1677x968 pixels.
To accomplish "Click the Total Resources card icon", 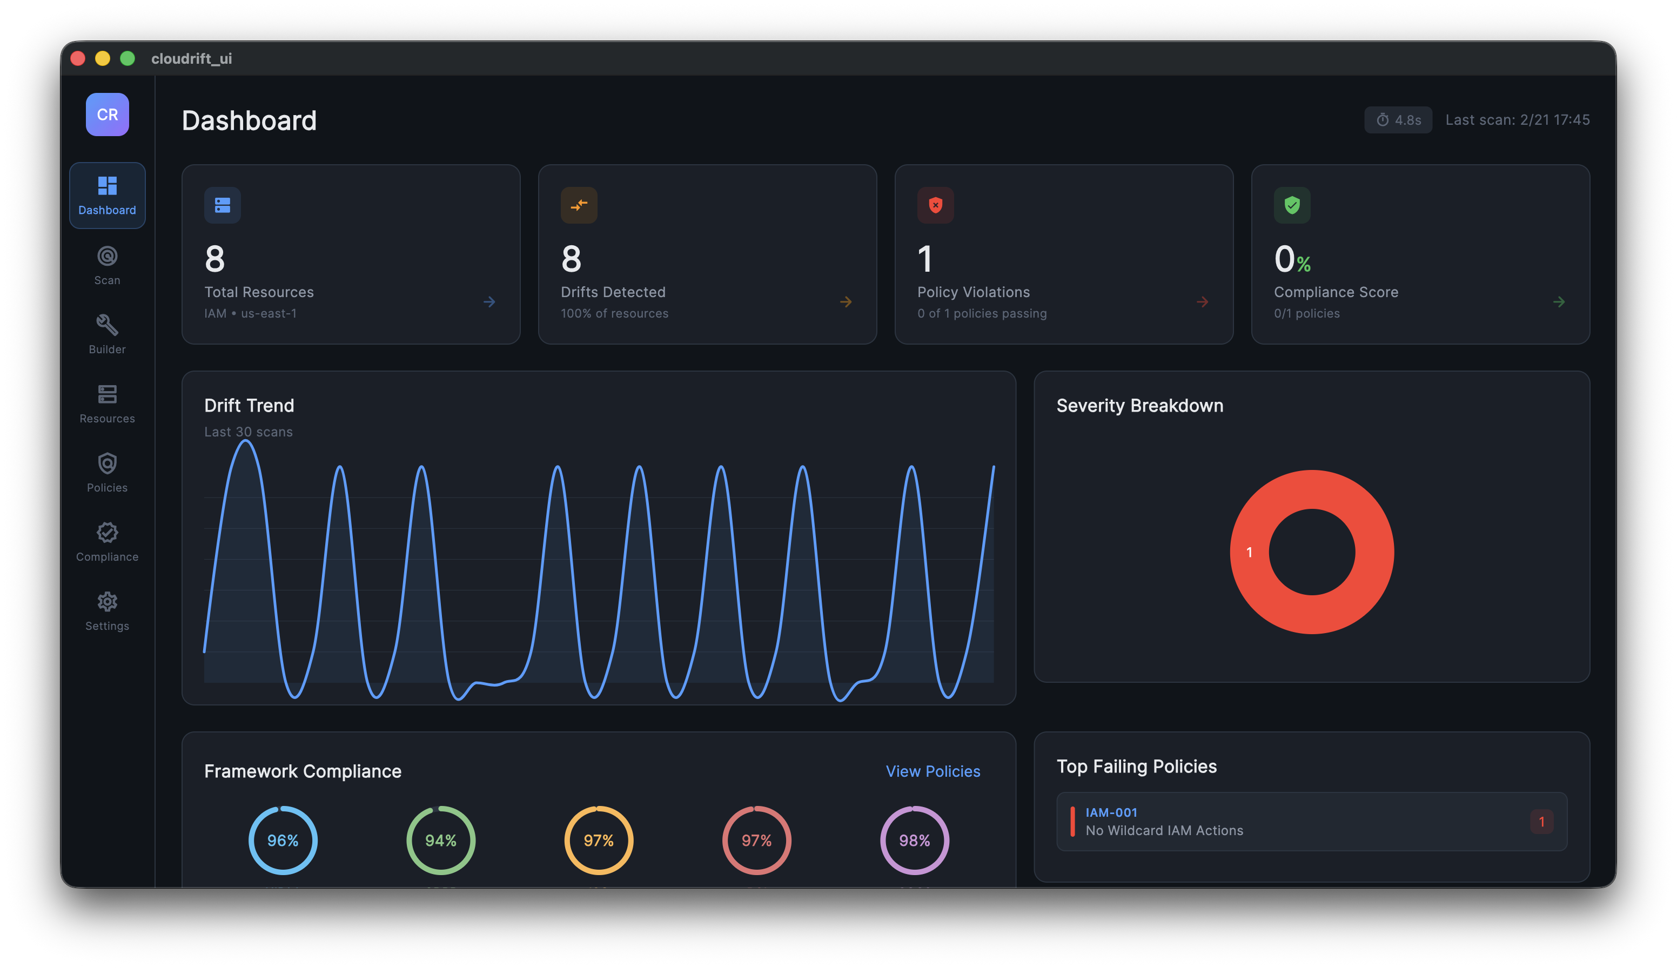I will coord(222,205).
